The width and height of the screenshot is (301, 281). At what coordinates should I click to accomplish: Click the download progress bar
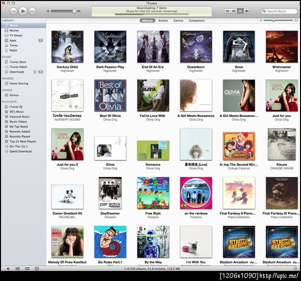[x=152, y=14]
